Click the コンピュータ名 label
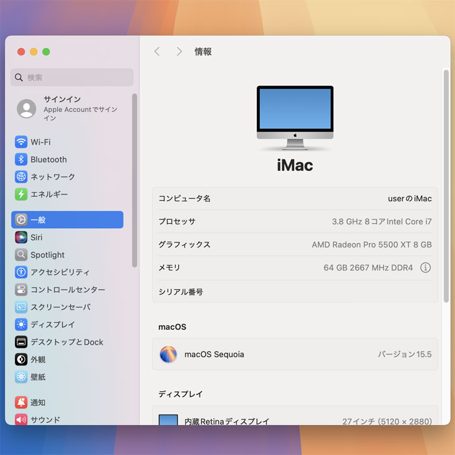Screen dimensions: 455x455 point(184,198)
